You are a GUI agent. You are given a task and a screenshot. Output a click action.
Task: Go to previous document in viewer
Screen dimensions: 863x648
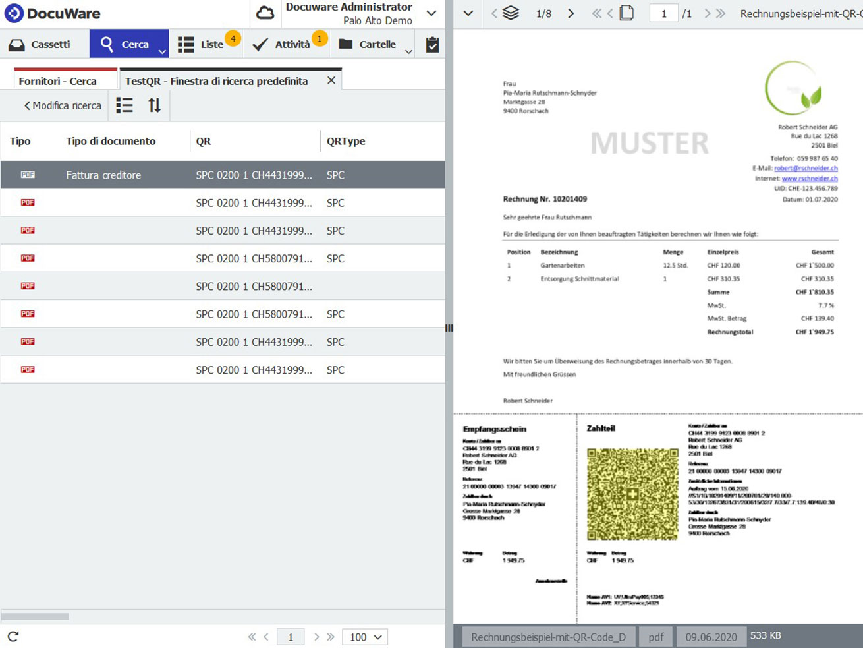(494, 13)
